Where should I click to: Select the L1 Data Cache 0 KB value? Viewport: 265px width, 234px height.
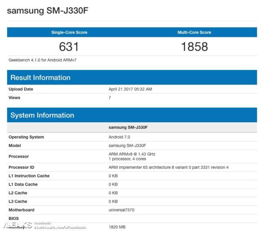tap(113, 184)
